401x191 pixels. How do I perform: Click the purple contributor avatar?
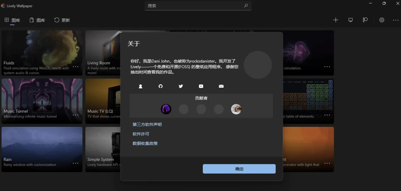(166, 109)
